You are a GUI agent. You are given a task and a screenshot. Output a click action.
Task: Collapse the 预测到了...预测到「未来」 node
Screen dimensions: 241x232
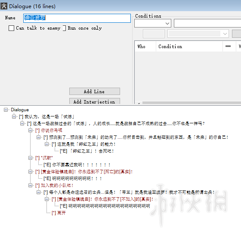(38, 137)
